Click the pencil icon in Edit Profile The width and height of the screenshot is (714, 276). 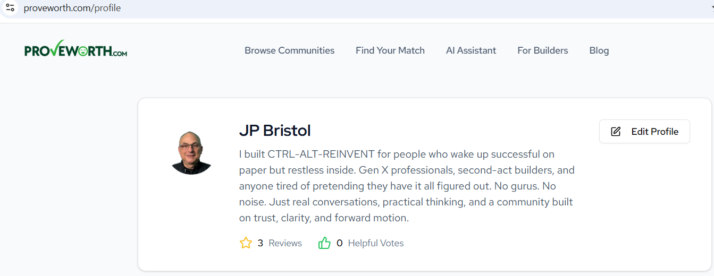click(616, 132)
